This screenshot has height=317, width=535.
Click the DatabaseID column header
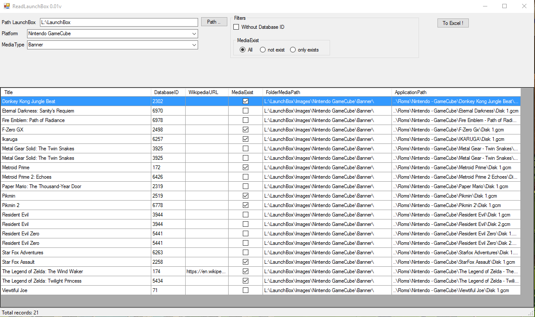tap(168, 92)
